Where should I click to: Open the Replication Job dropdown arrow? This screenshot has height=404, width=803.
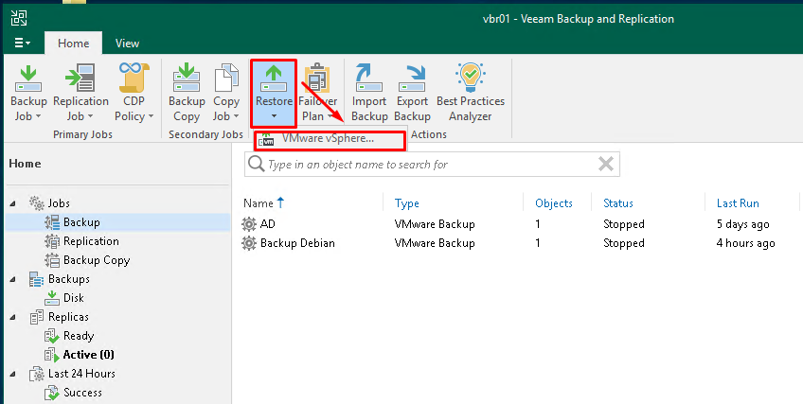(x=90, y=117)
